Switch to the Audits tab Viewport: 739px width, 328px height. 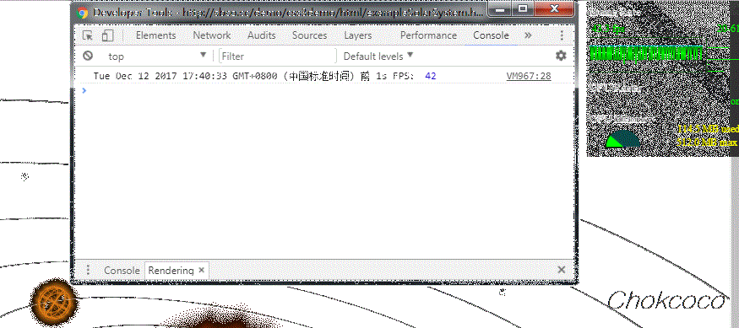(x=262, y=35)
